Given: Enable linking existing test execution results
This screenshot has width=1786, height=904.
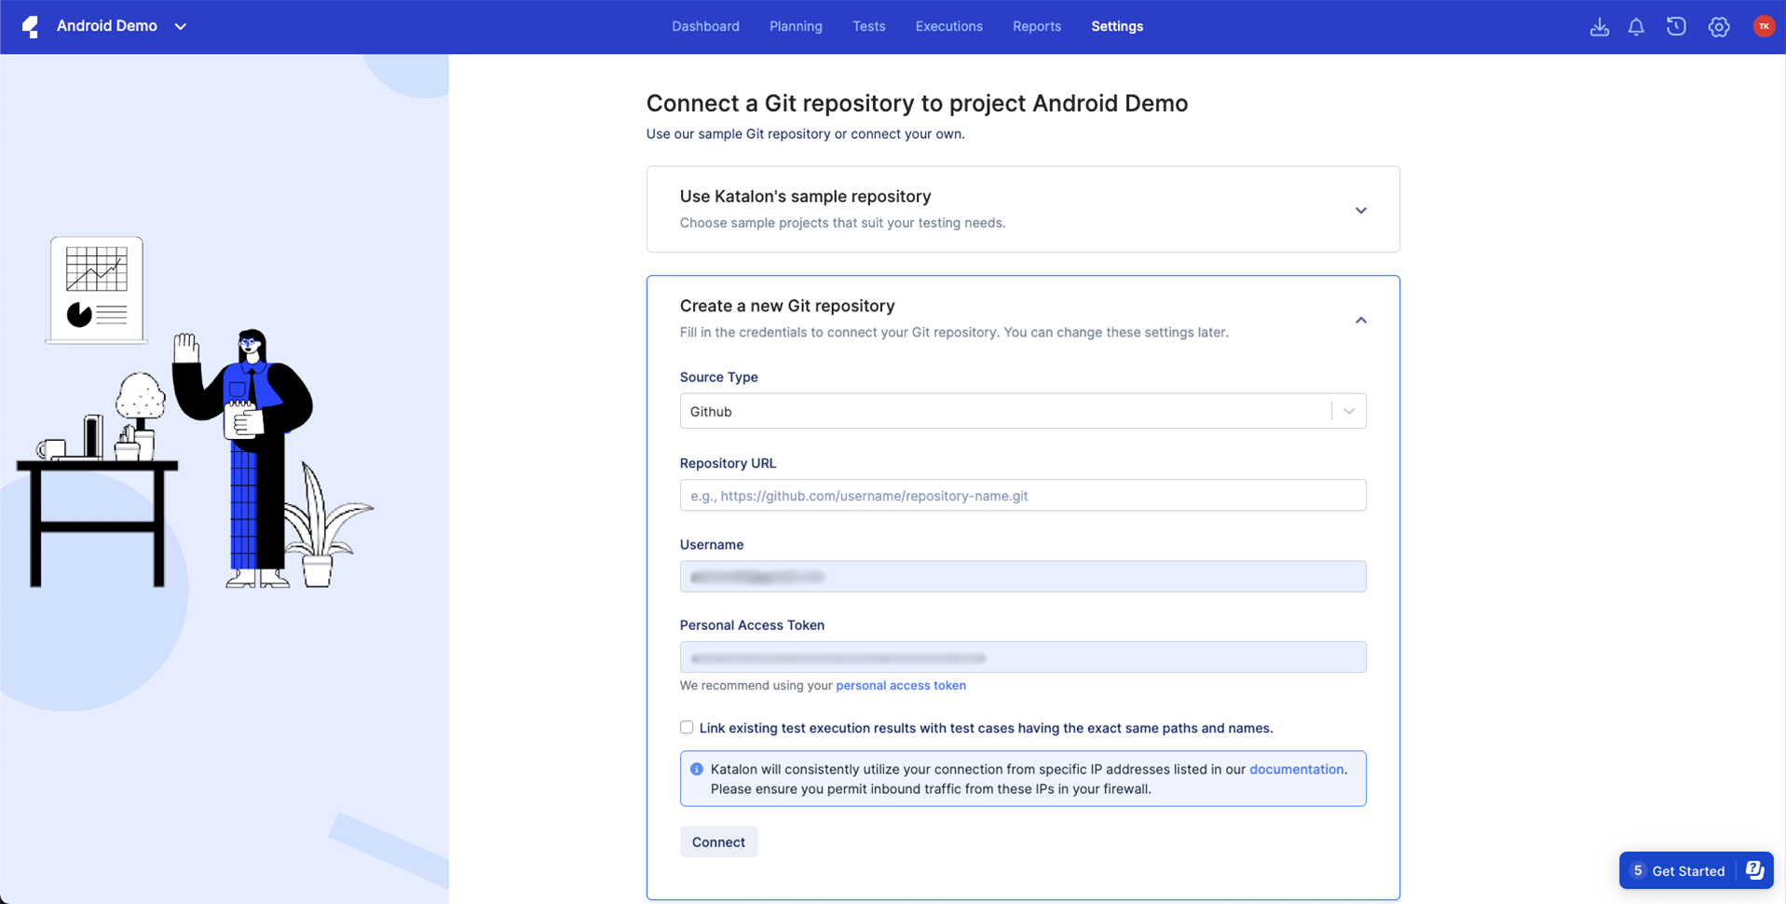Looking at the screenshot, I should coord(686,728).
